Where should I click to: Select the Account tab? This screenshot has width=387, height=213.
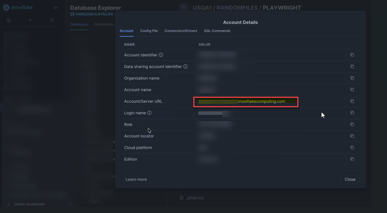126,31
